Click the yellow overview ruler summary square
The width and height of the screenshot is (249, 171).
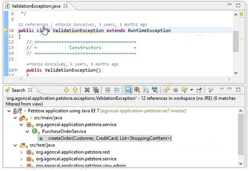[x=241, y=14]
